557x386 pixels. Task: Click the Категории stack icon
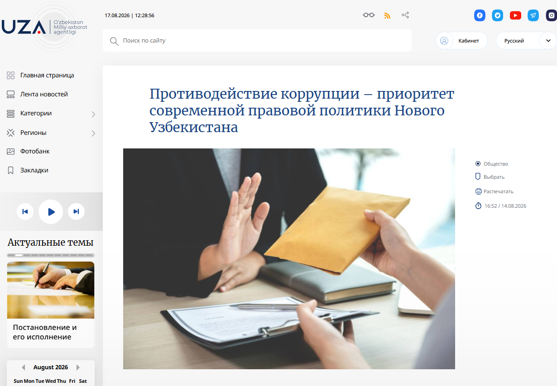click(10, 114)
